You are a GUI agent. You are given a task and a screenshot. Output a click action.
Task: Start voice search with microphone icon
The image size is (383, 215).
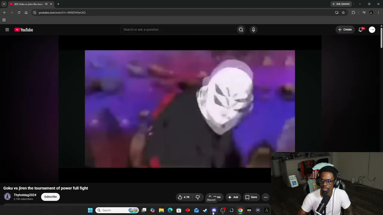[x=253, y=30]
